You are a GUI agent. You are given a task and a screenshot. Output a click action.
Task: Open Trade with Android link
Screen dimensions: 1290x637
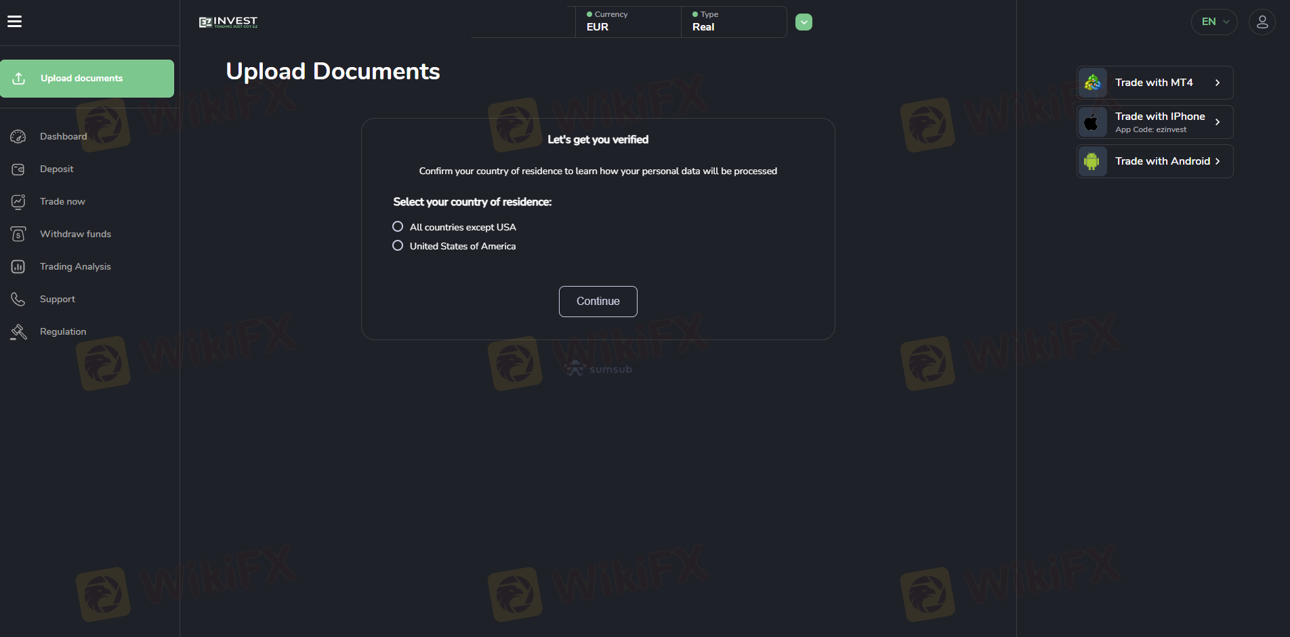[1155, 161]
